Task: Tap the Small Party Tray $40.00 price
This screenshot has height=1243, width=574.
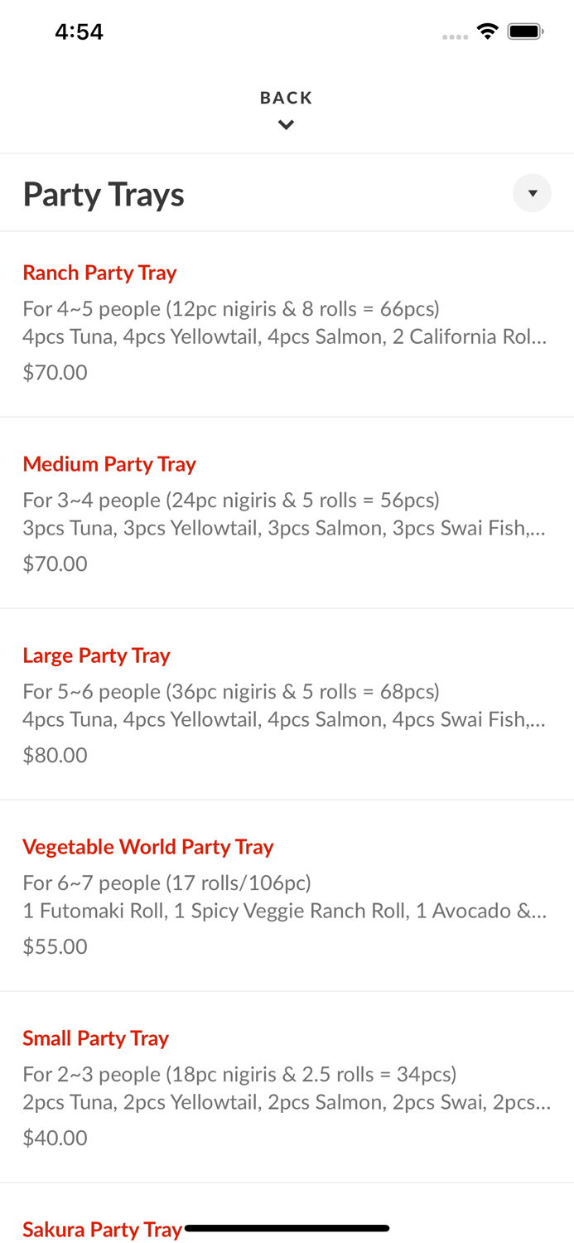Action: click(x=55, y=1138)
